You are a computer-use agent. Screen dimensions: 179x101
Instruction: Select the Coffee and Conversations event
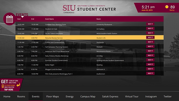pyautogui.click(x=89, y=42)
